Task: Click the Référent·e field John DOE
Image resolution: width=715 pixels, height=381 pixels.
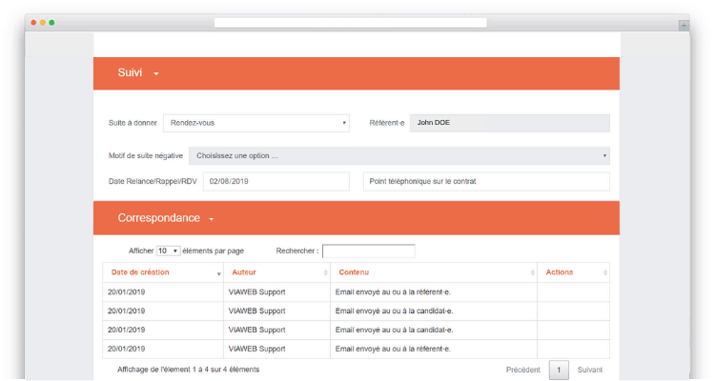Action: pos(509,123)
